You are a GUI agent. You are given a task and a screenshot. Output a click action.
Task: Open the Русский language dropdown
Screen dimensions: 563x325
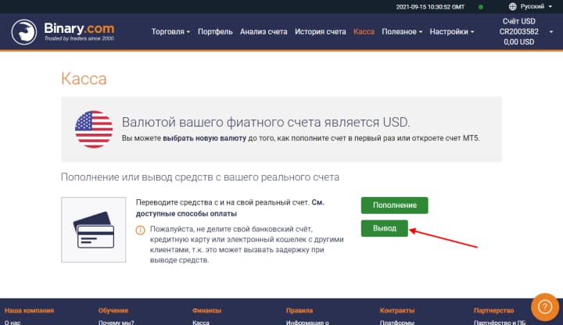[536, 6]
